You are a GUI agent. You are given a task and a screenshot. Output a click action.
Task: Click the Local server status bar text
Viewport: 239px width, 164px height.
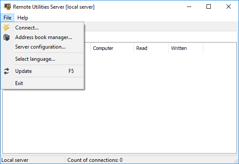point(15,160)
